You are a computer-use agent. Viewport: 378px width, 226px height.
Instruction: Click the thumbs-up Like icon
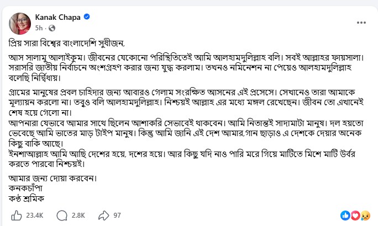tap(17, 215)
